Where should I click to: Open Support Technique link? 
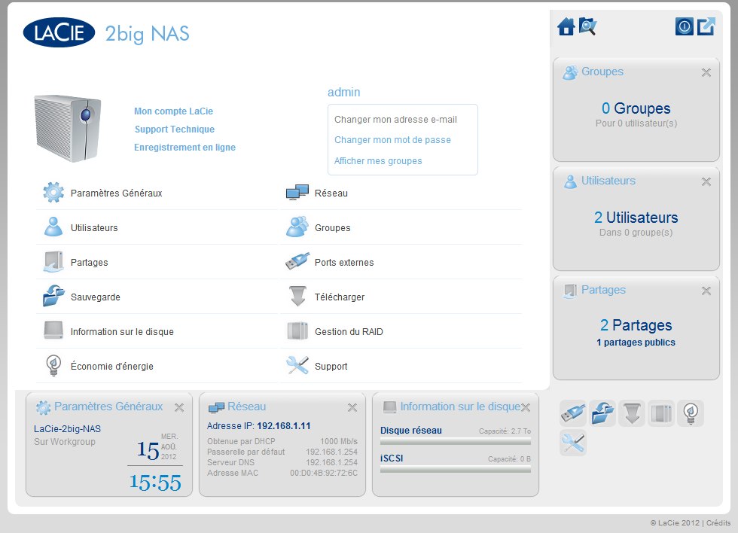(175, 129)
